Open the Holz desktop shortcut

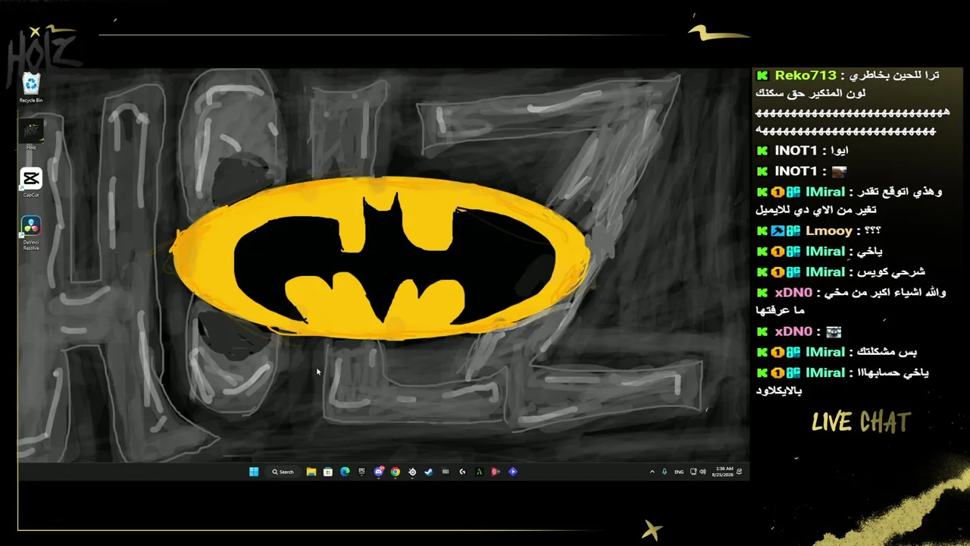(x=31, y=135)
